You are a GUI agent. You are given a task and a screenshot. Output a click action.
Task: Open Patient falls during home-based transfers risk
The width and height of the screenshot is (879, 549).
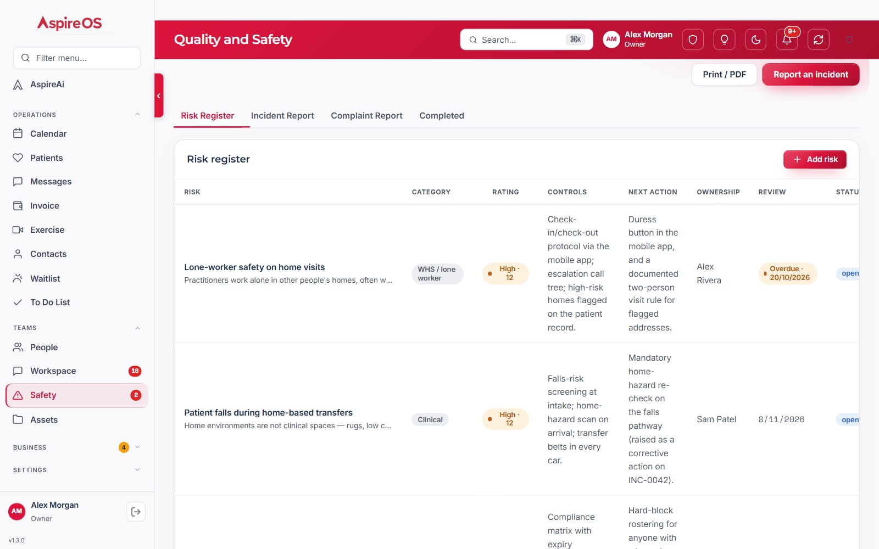268,413
